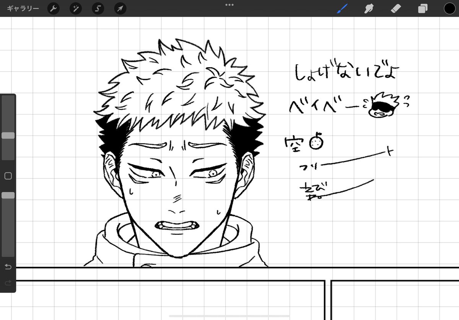Activate the Transform arrow tool
459x320 pixels.
point(120,8)
